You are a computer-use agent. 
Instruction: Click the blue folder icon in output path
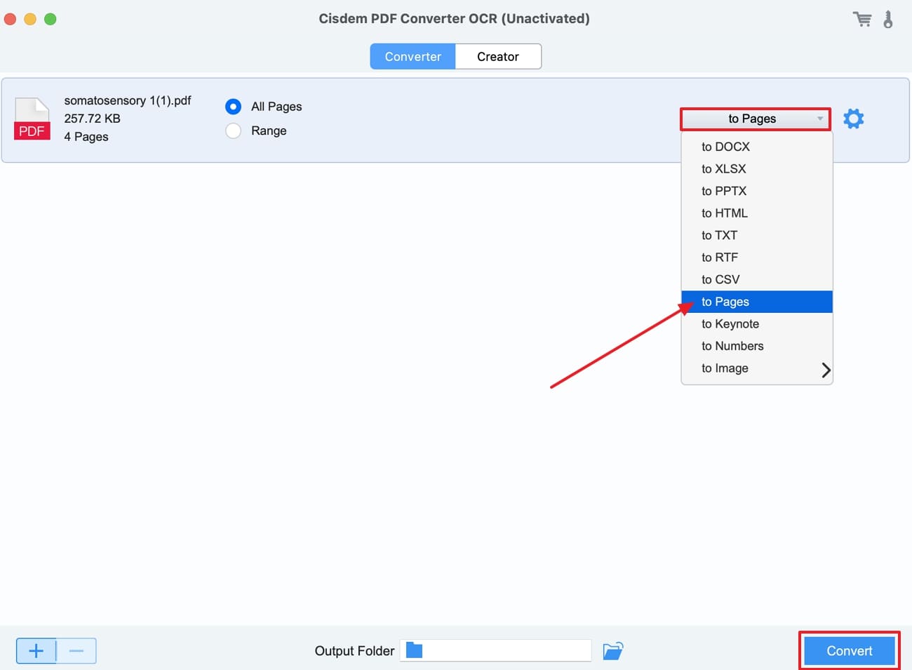pyautogui.click(x=415, y=650)
